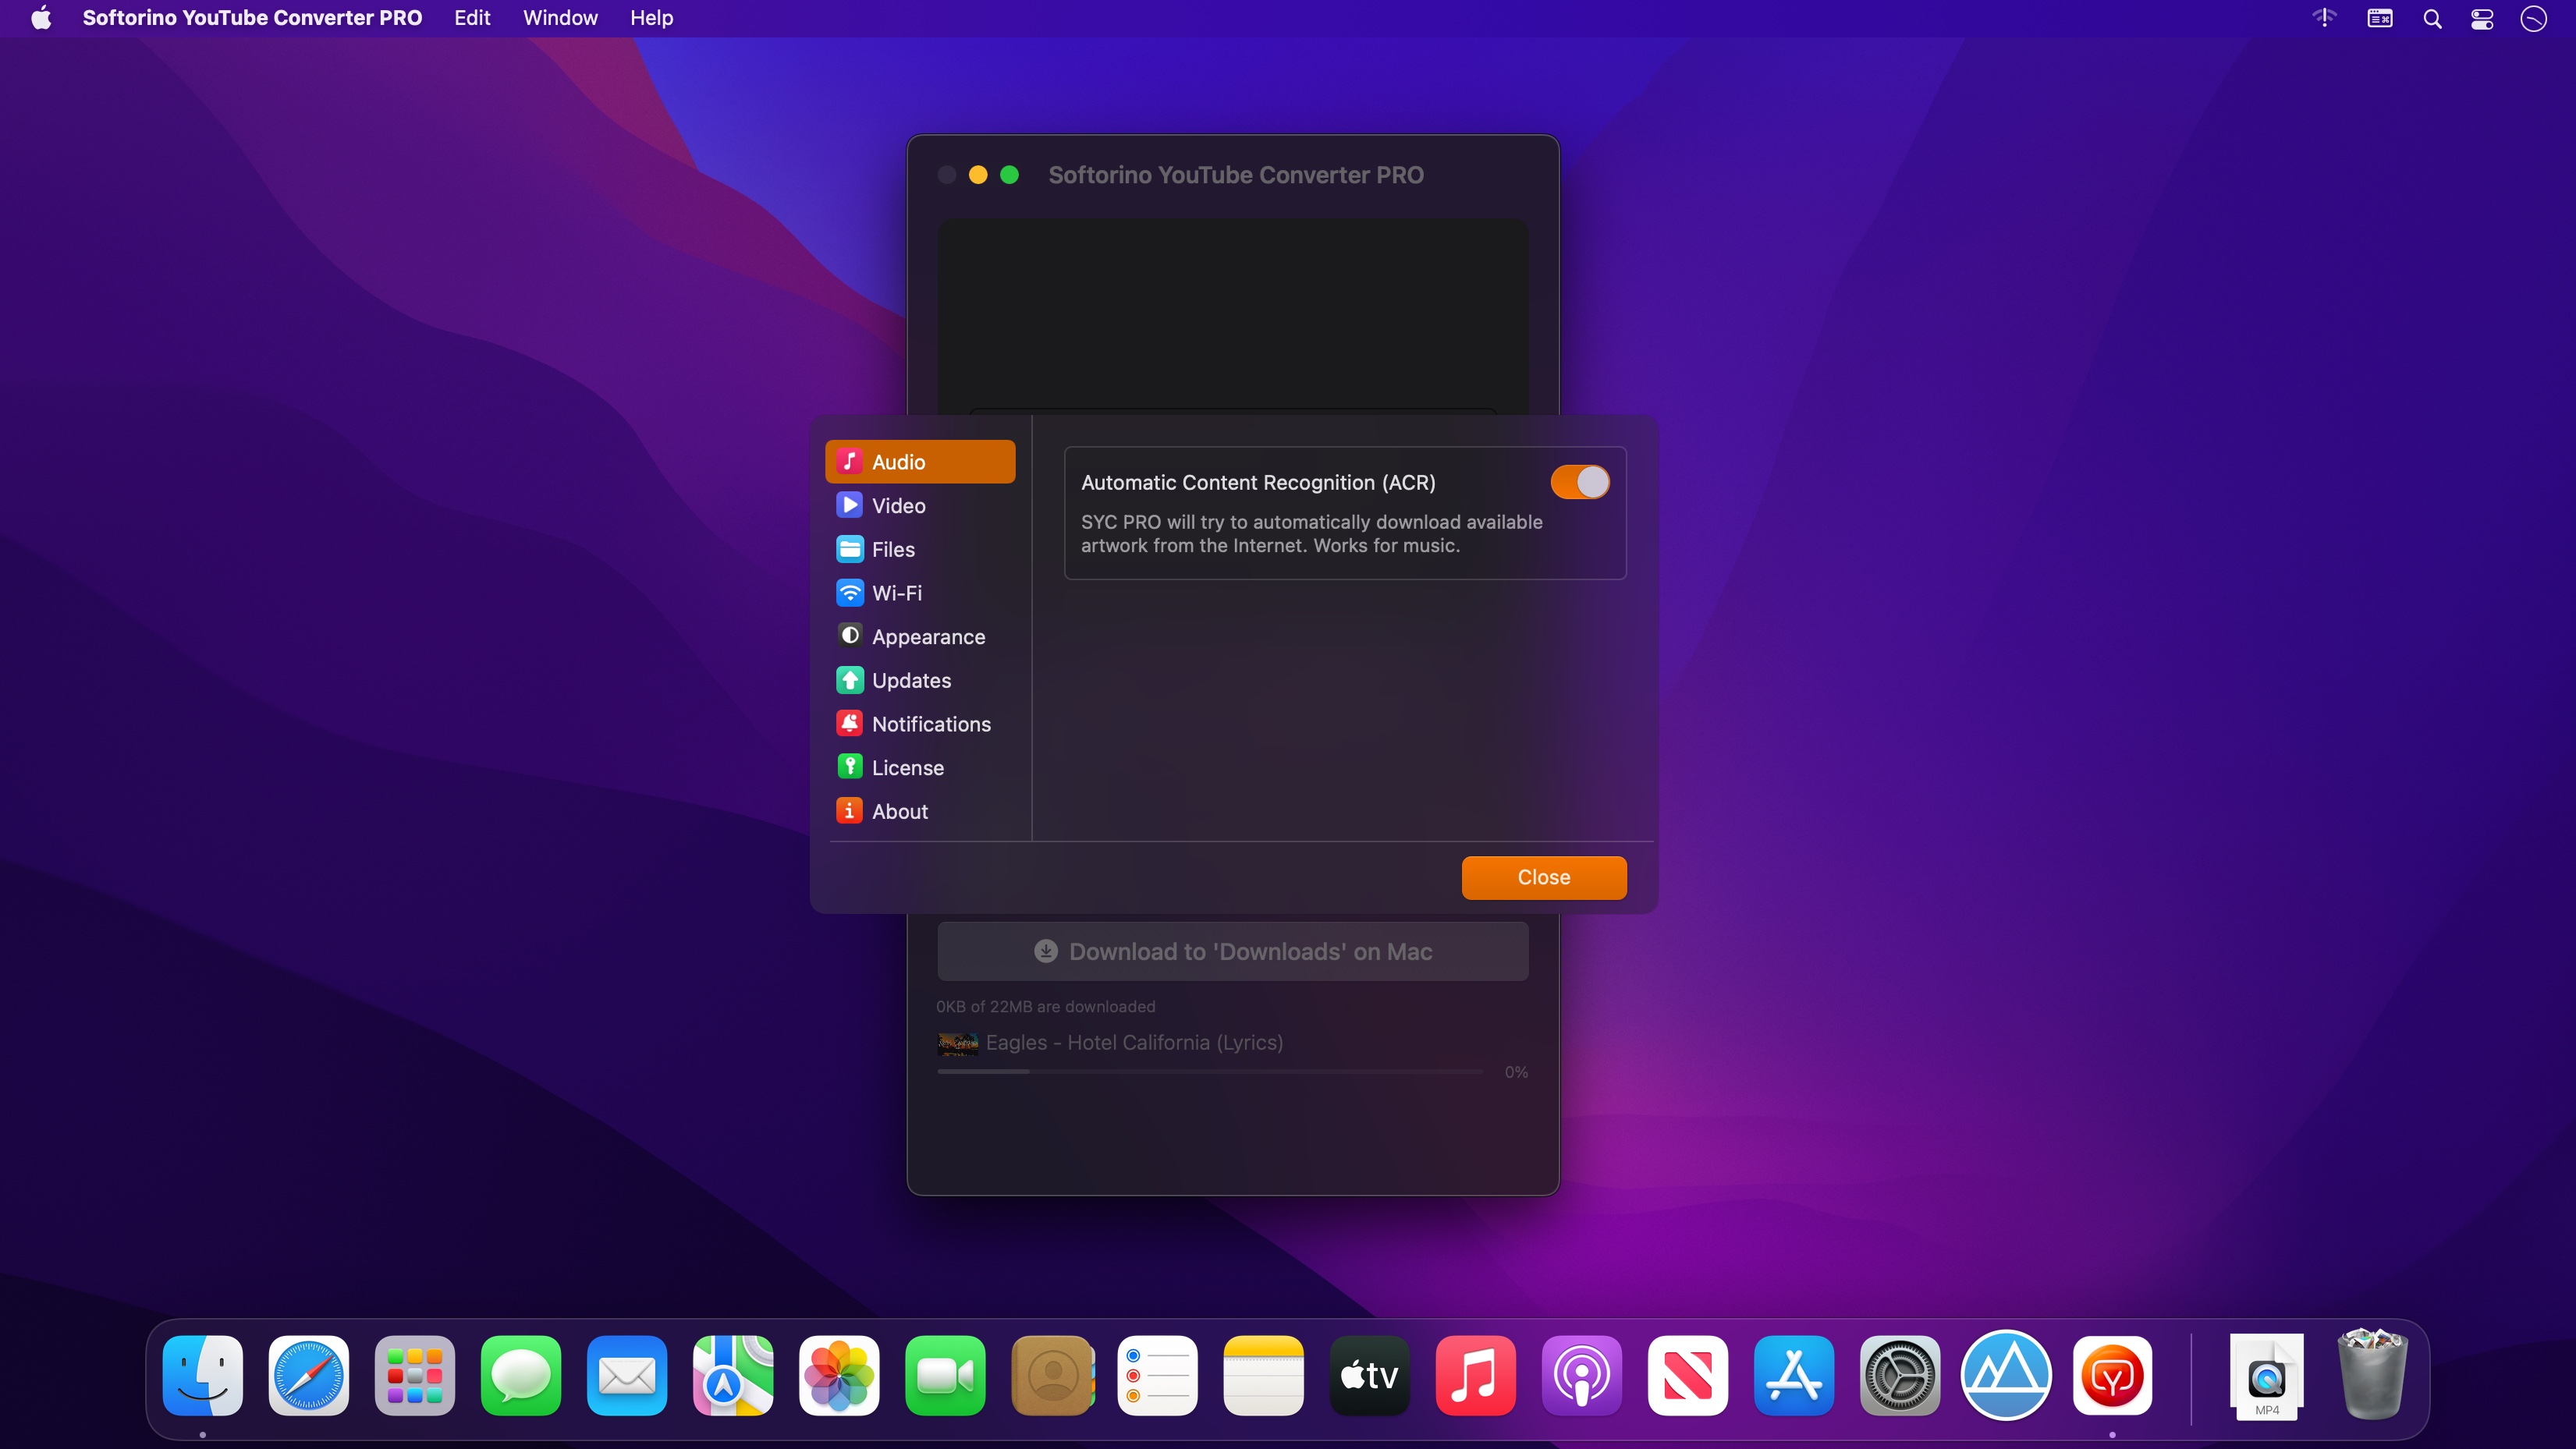
Task: Launch FaceTime from the Dock
Action: pyautogui.click(x=945, y=1376)
